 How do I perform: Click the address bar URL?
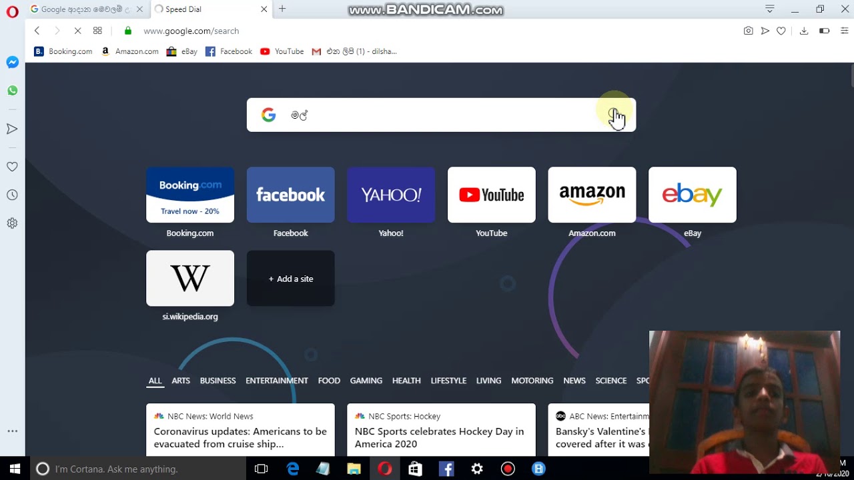(x=191, y=31)
